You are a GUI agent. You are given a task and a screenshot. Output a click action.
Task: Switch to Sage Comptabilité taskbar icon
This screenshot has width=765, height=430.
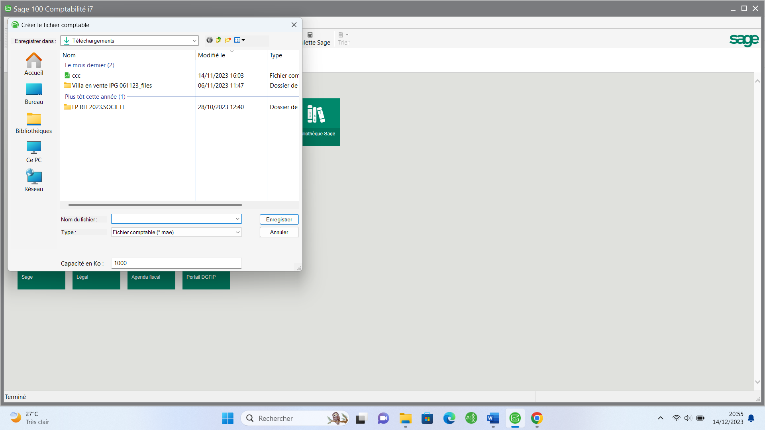coord(515,418)
